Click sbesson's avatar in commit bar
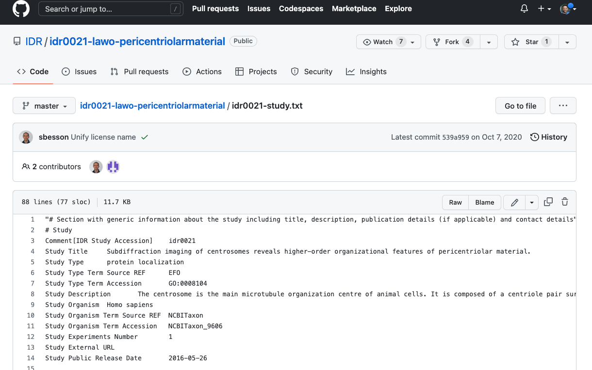 coord(26,137)
